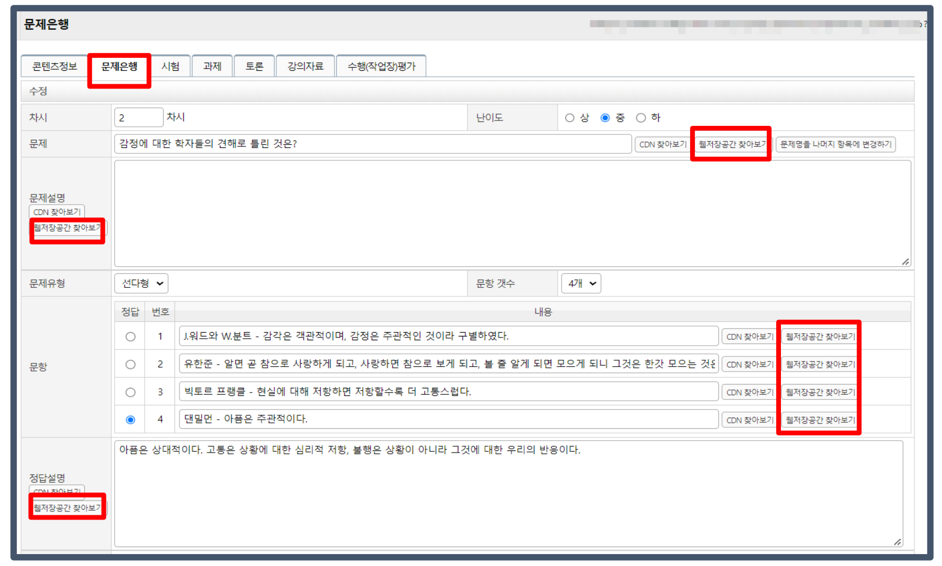This screenshot has width=942, height=566.
Task: Set difficulty to 하
Action: coord(641,118)
